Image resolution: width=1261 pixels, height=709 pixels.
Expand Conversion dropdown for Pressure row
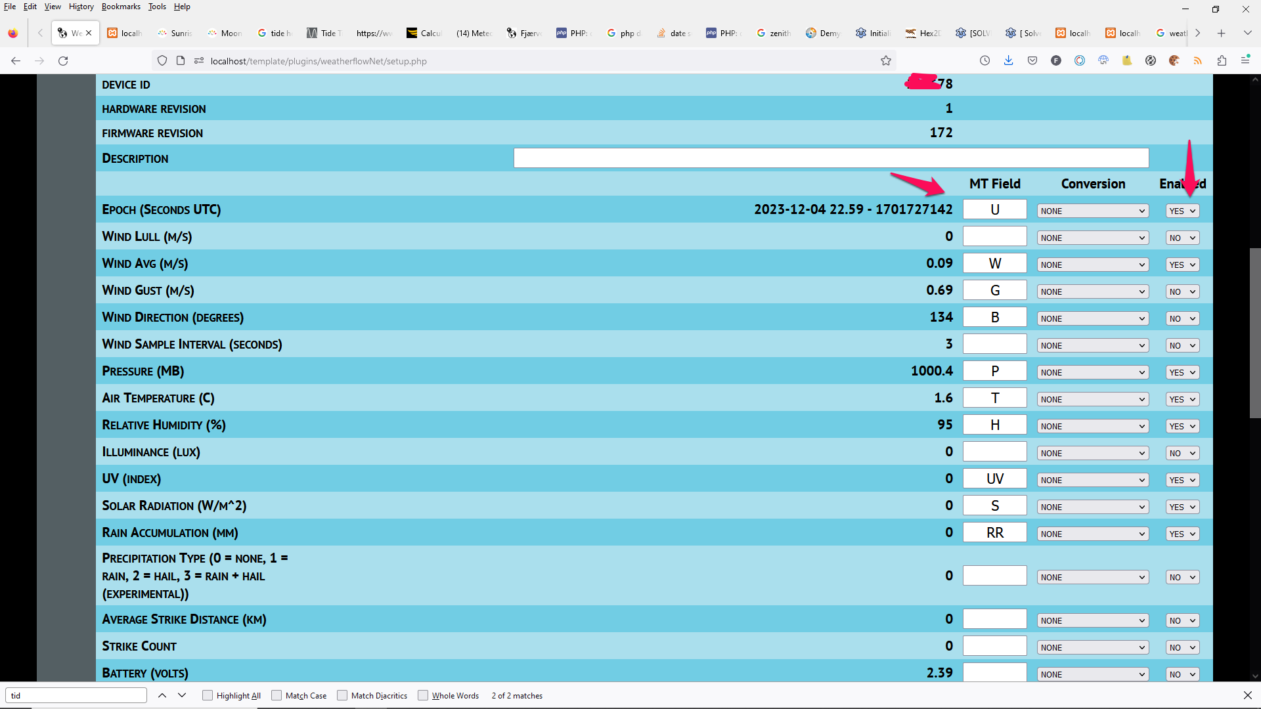[1093, 373]
